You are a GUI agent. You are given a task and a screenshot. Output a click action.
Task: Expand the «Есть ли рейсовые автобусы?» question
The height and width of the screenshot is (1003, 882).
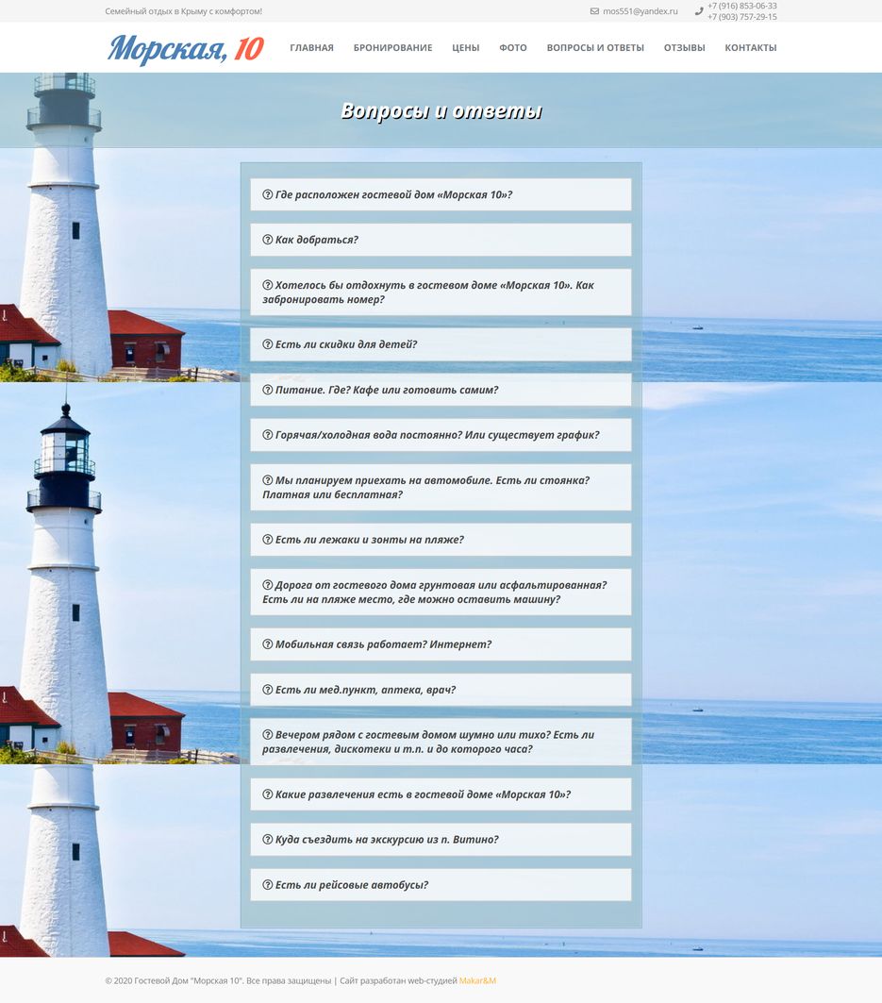coord(441,885)
